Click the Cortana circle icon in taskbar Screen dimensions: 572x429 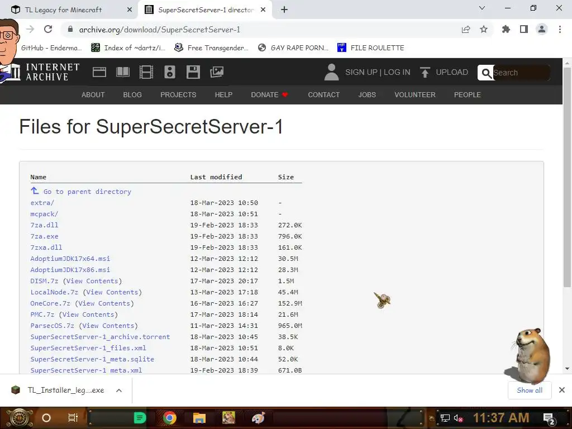46,418
